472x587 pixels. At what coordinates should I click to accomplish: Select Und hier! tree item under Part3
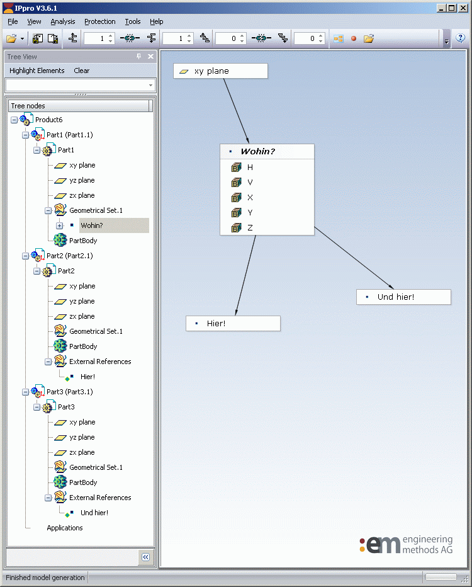coord(94,513)
